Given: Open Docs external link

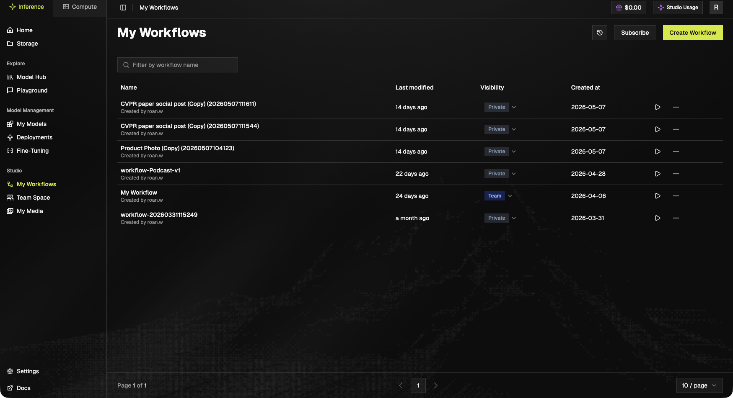Looking at the screenshot, I should 19,388.
